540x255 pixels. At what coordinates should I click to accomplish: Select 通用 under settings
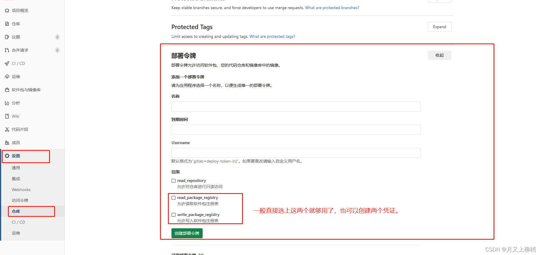pyautogui.click(x=16, y=168)
